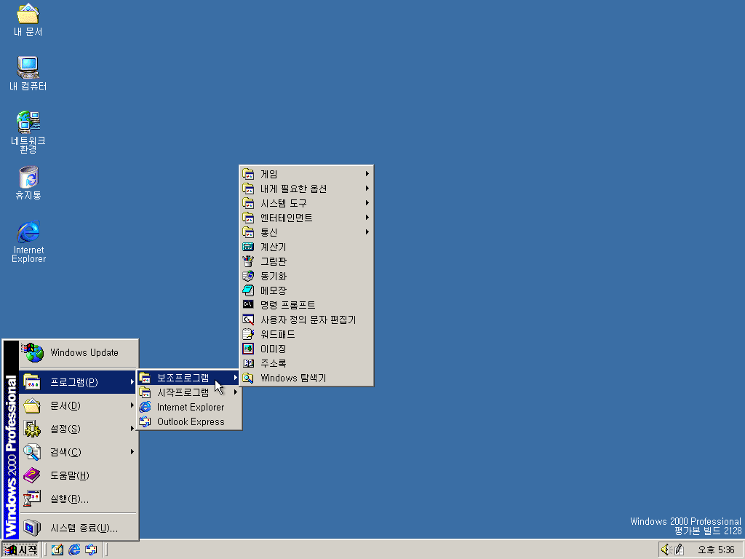Open the 보조프로그램 accessories folder

tap(188, 378)
